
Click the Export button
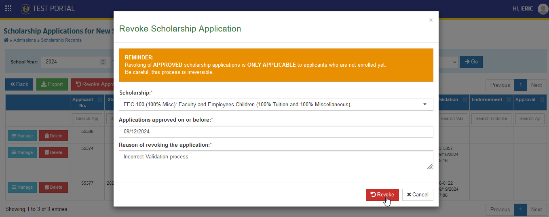pos(52,84)
